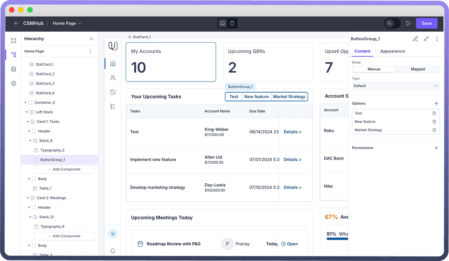449x261 pixels.
Task: Click the pencil rename icon for ButtonGroup_1
Action: coord(415,39)
